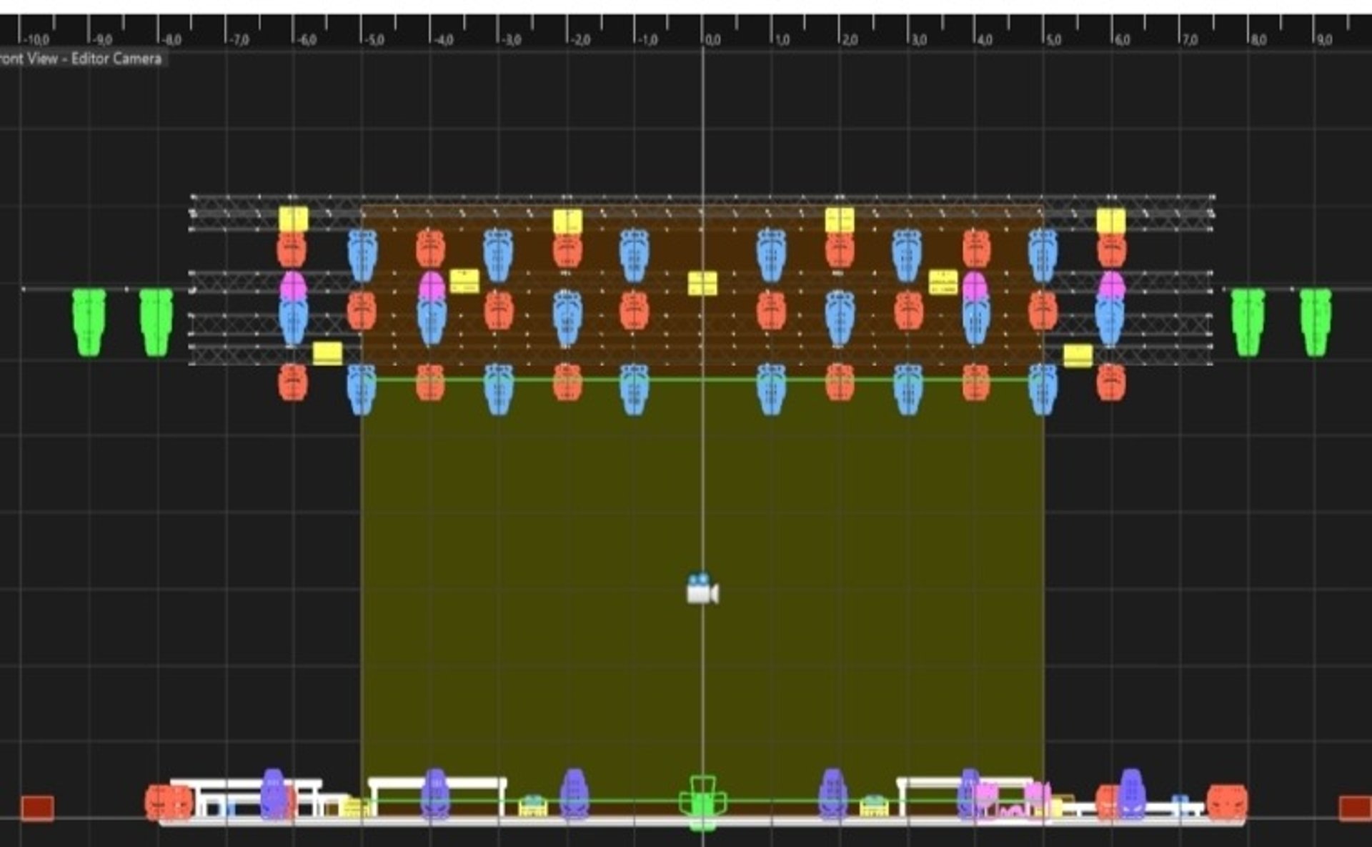Click the top-left yellow fixture on truss
The image size is (1372, 847).
pyautogui.click(x=293, y=219)
